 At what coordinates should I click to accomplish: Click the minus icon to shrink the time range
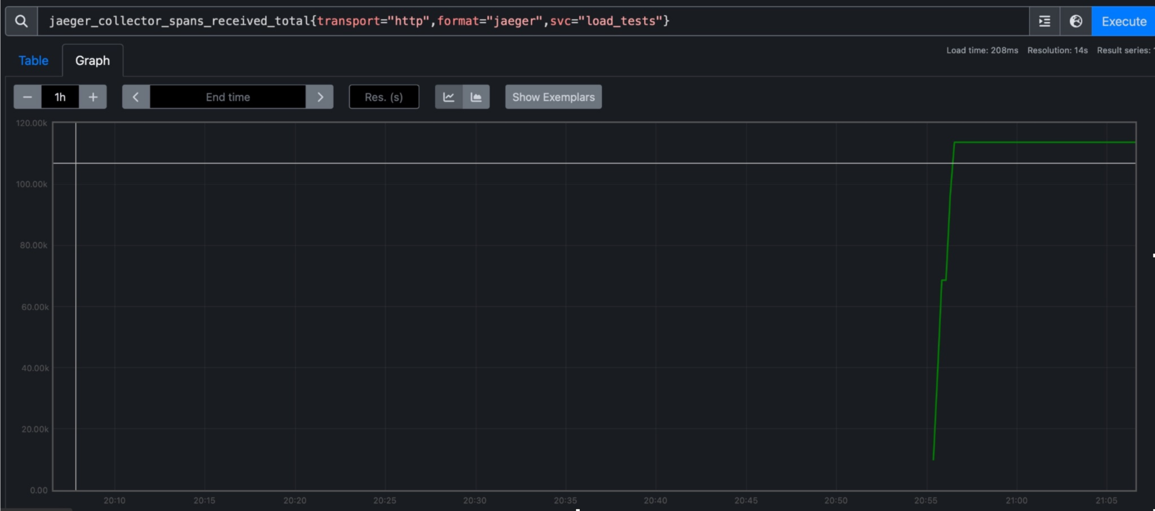[27, 96]
